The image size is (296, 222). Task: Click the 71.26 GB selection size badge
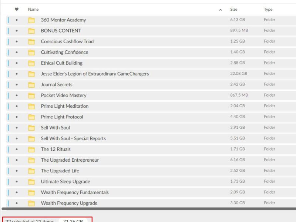click(x=73, y=221)
